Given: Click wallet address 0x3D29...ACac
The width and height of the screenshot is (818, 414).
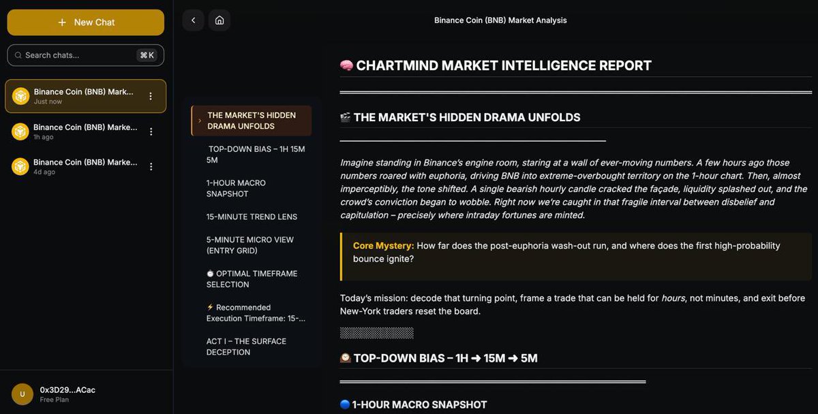Looking at the screenshot, I should 67,390.
